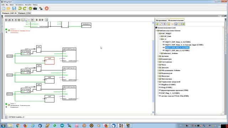The height and width of the screenshot is (128, 228).
Task: Click the green circle add block icon in library toolbar
Action: 157,24
